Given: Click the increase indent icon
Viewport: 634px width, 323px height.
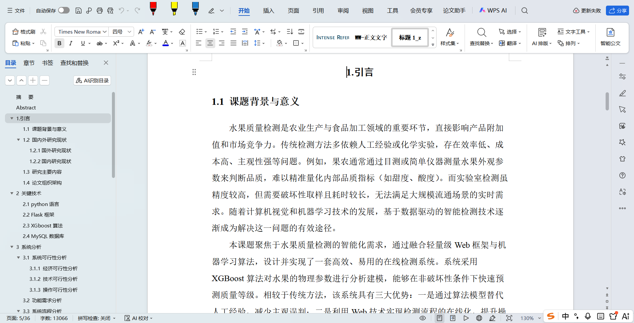Looking at the screenshot, I should (x=245, y=32).
